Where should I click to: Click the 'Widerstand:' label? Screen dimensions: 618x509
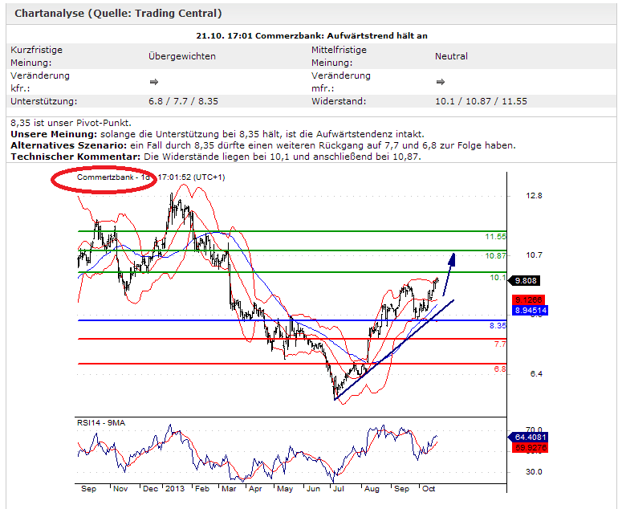tap(339, 101)
